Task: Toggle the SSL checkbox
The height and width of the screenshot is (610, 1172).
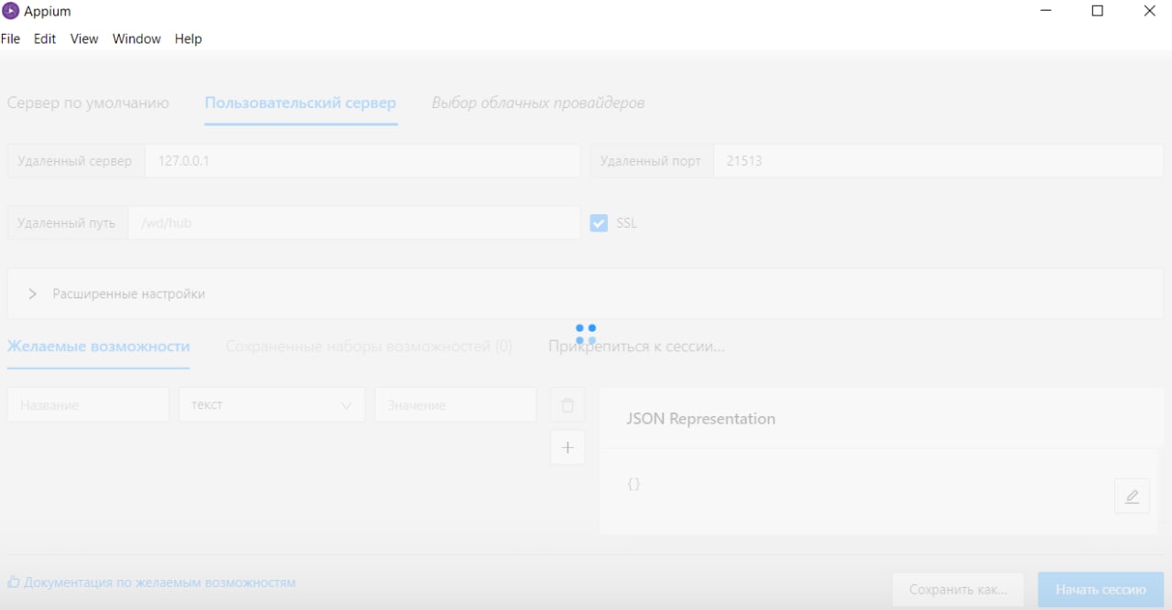Action: [x=599, y=222]
